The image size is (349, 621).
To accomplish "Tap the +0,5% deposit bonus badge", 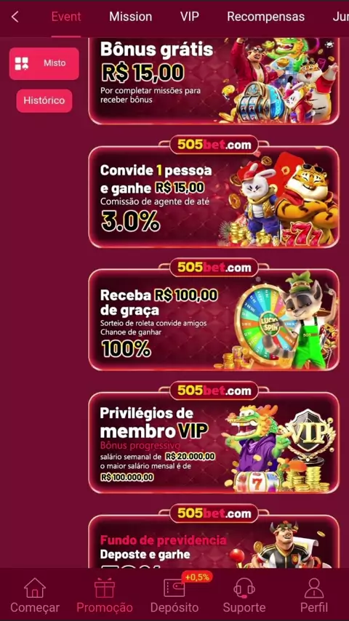I will click(197, 577).
